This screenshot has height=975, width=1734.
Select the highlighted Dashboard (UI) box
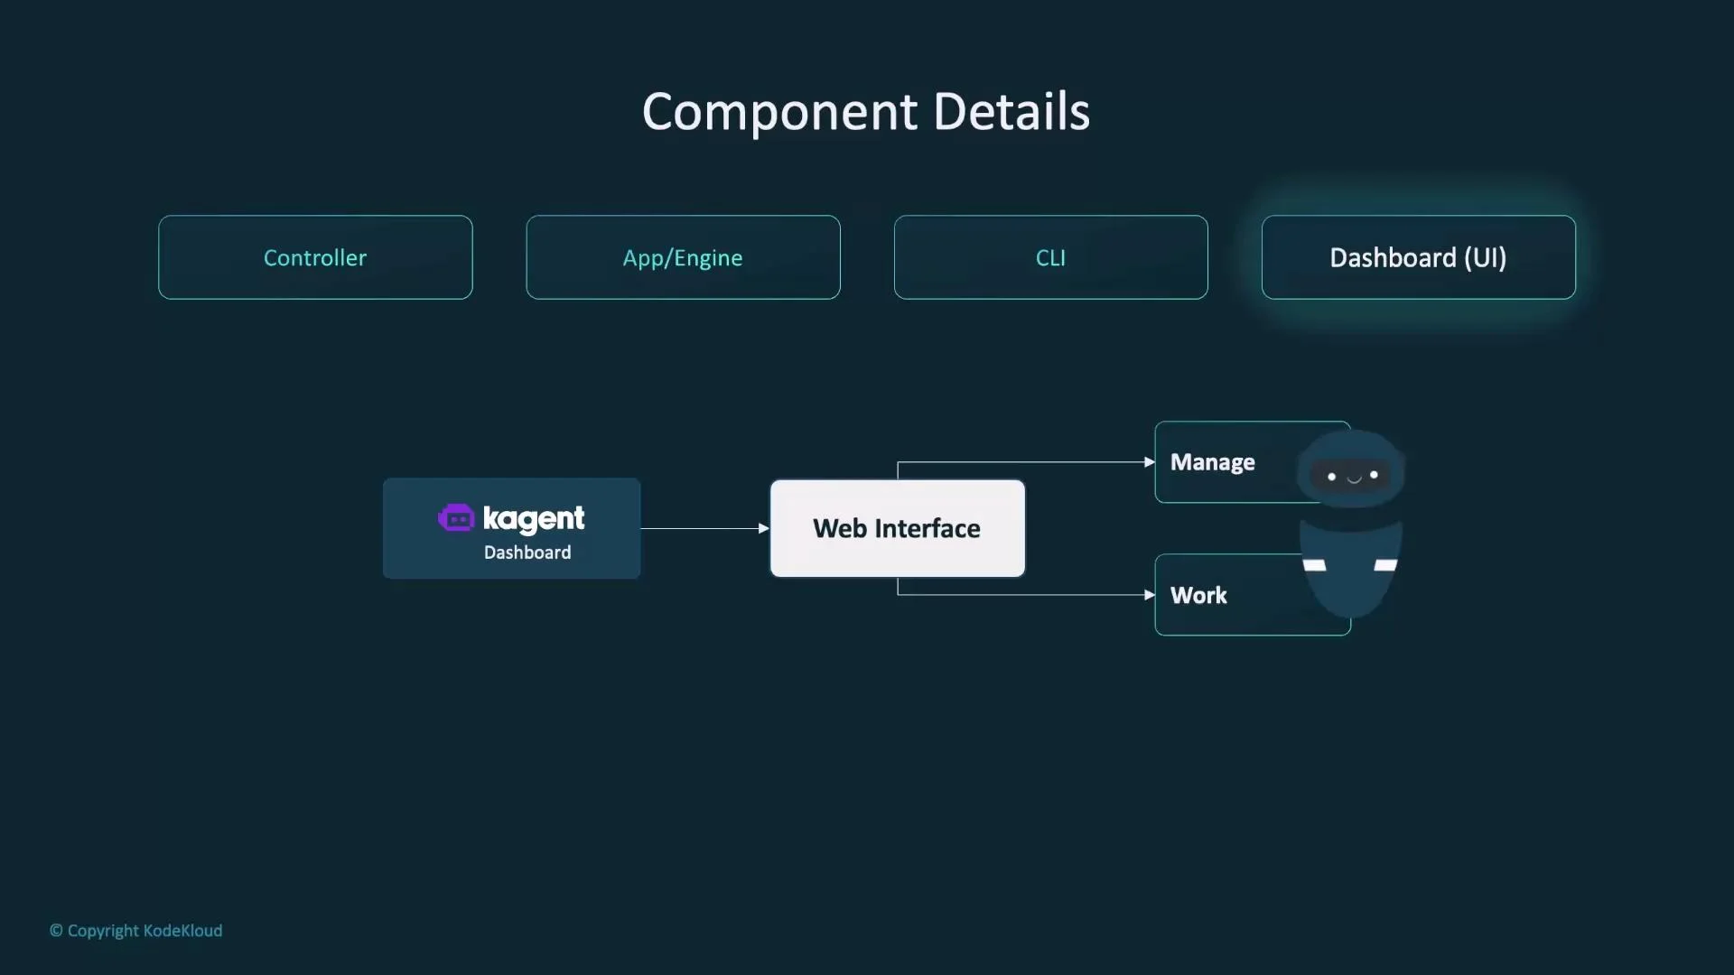pos(1418,257)
